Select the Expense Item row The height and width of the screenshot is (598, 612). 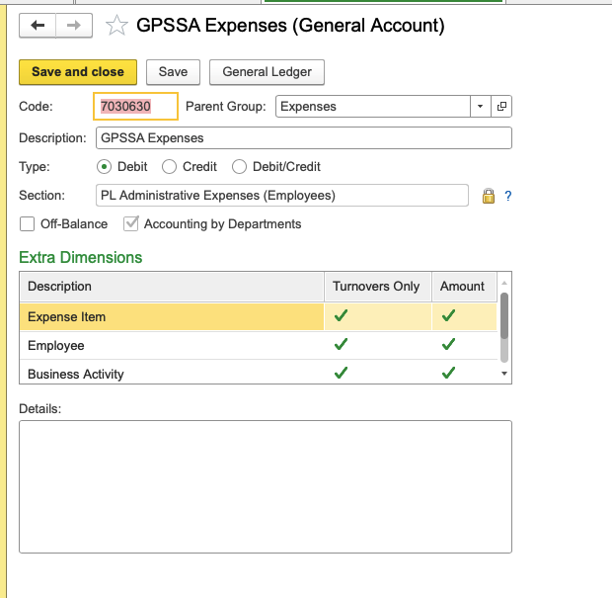(258, 317)
